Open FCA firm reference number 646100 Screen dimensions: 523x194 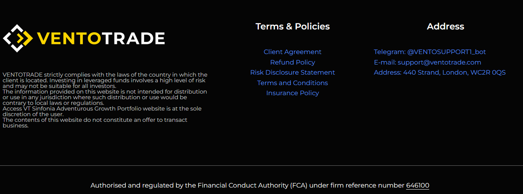pos(417,186)
